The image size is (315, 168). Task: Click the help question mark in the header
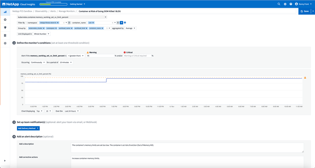(x=291, y=4)
